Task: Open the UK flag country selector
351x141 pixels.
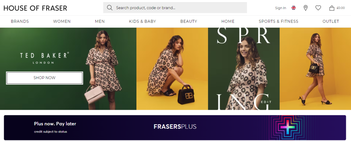Action: pyautogui.click(x=293, y=8)
